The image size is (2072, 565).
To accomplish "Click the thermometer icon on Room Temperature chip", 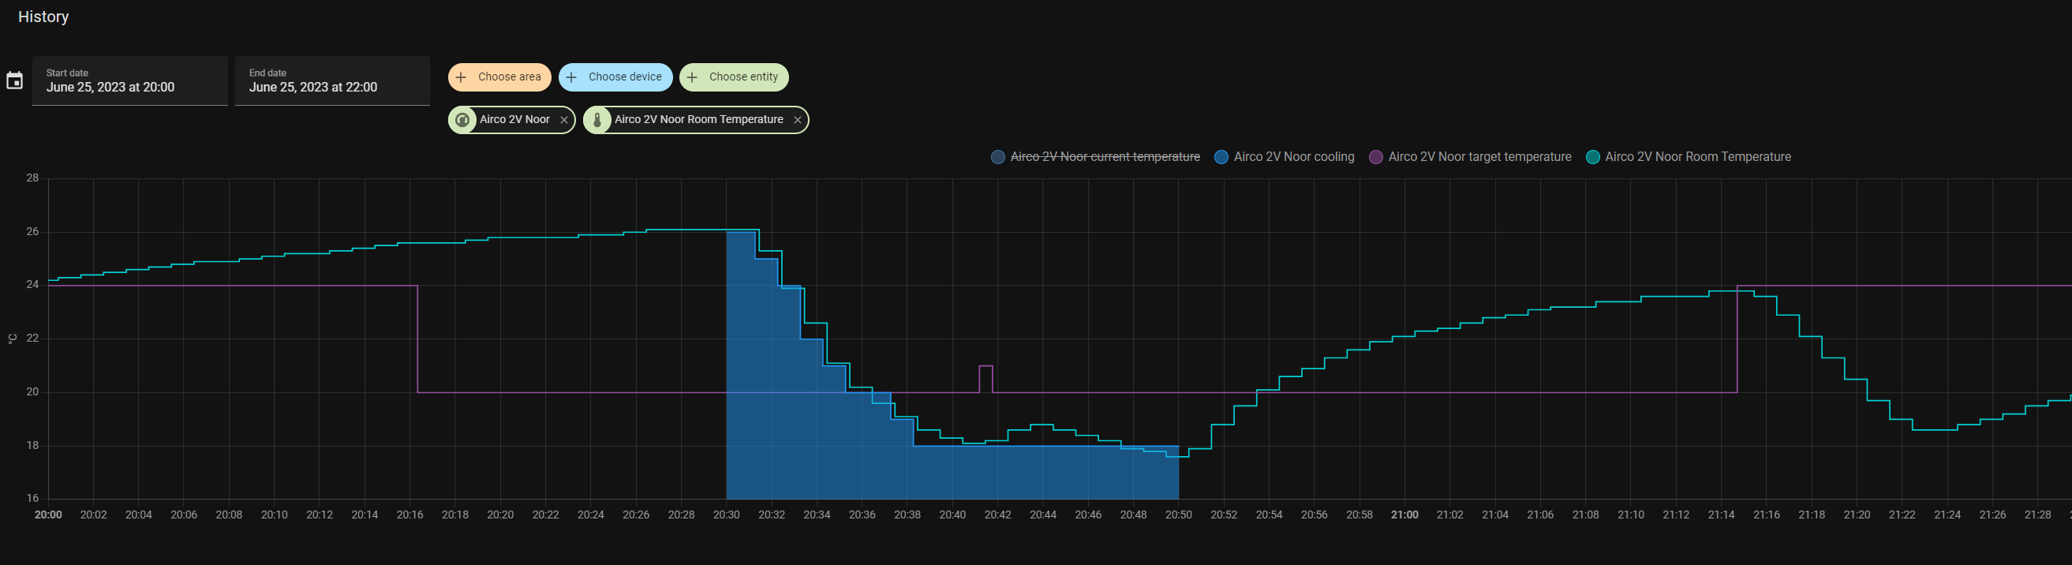I will 597,120.
